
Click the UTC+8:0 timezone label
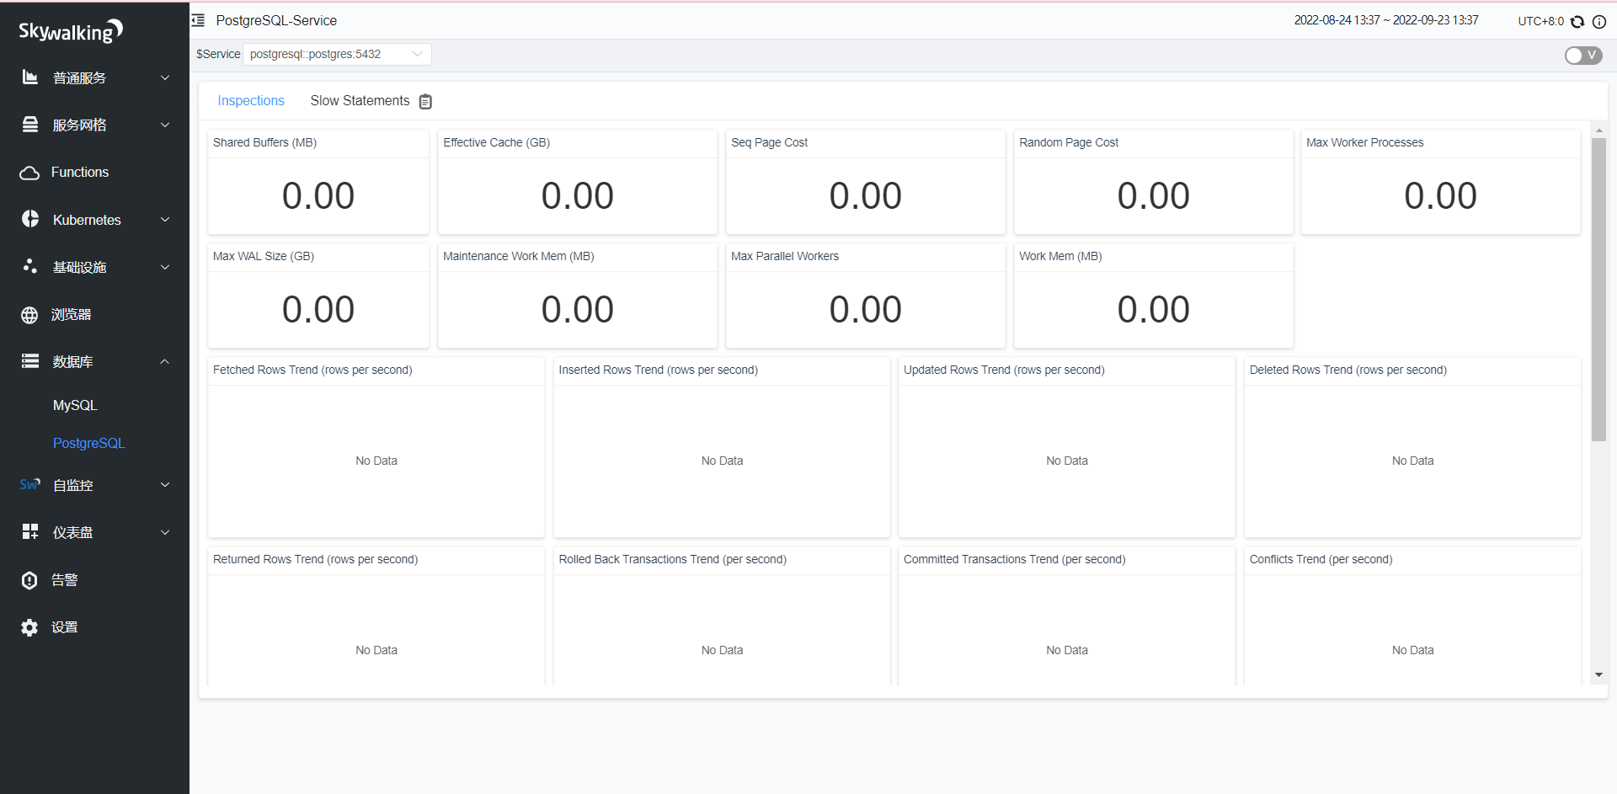tap(1540, 21)
